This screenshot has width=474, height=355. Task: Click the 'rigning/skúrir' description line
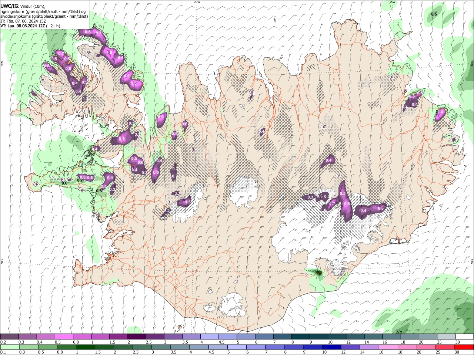tap(43, 11)
